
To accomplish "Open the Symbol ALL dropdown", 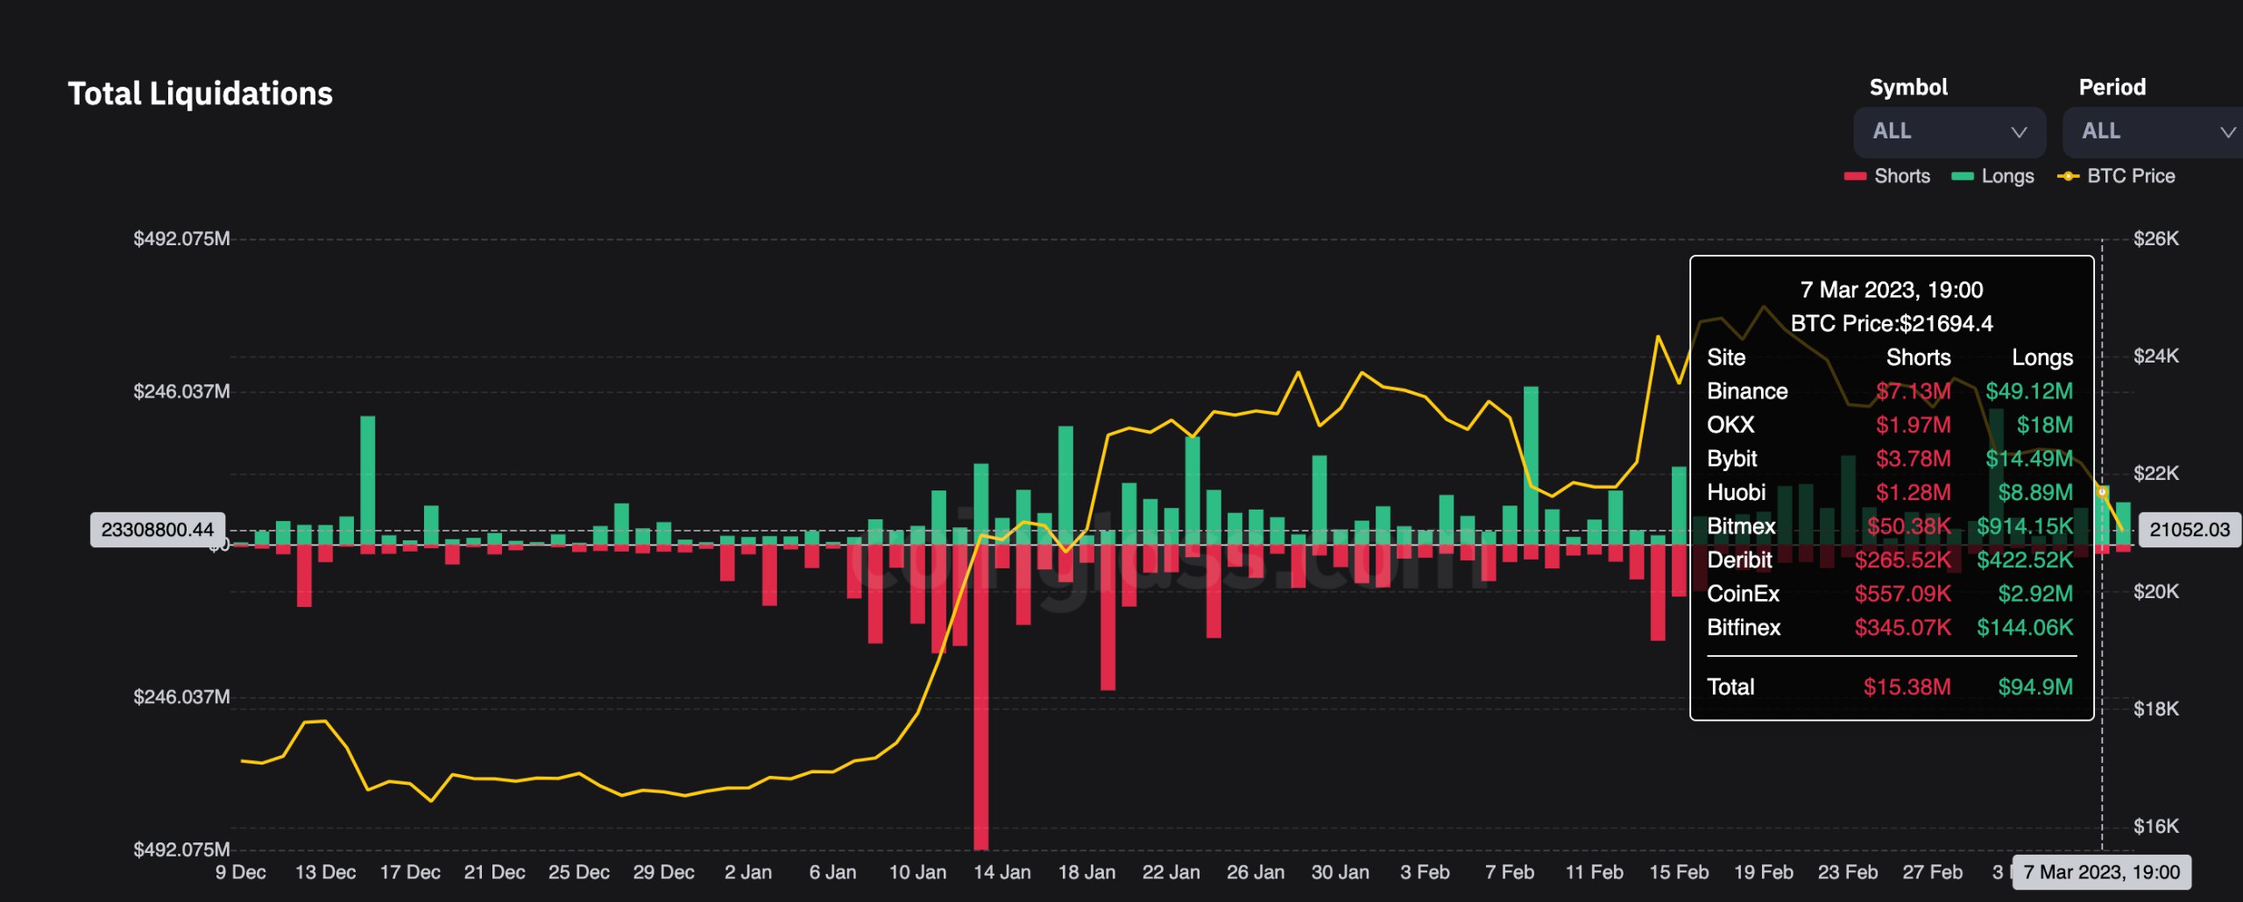I will tap(1949, 131).
